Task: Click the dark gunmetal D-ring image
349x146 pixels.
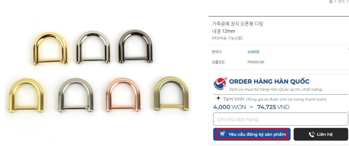Action: tap(135, 47)
